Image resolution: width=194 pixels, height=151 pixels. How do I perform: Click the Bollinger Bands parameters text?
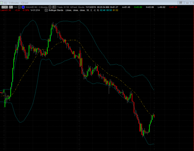pos(82,10)
